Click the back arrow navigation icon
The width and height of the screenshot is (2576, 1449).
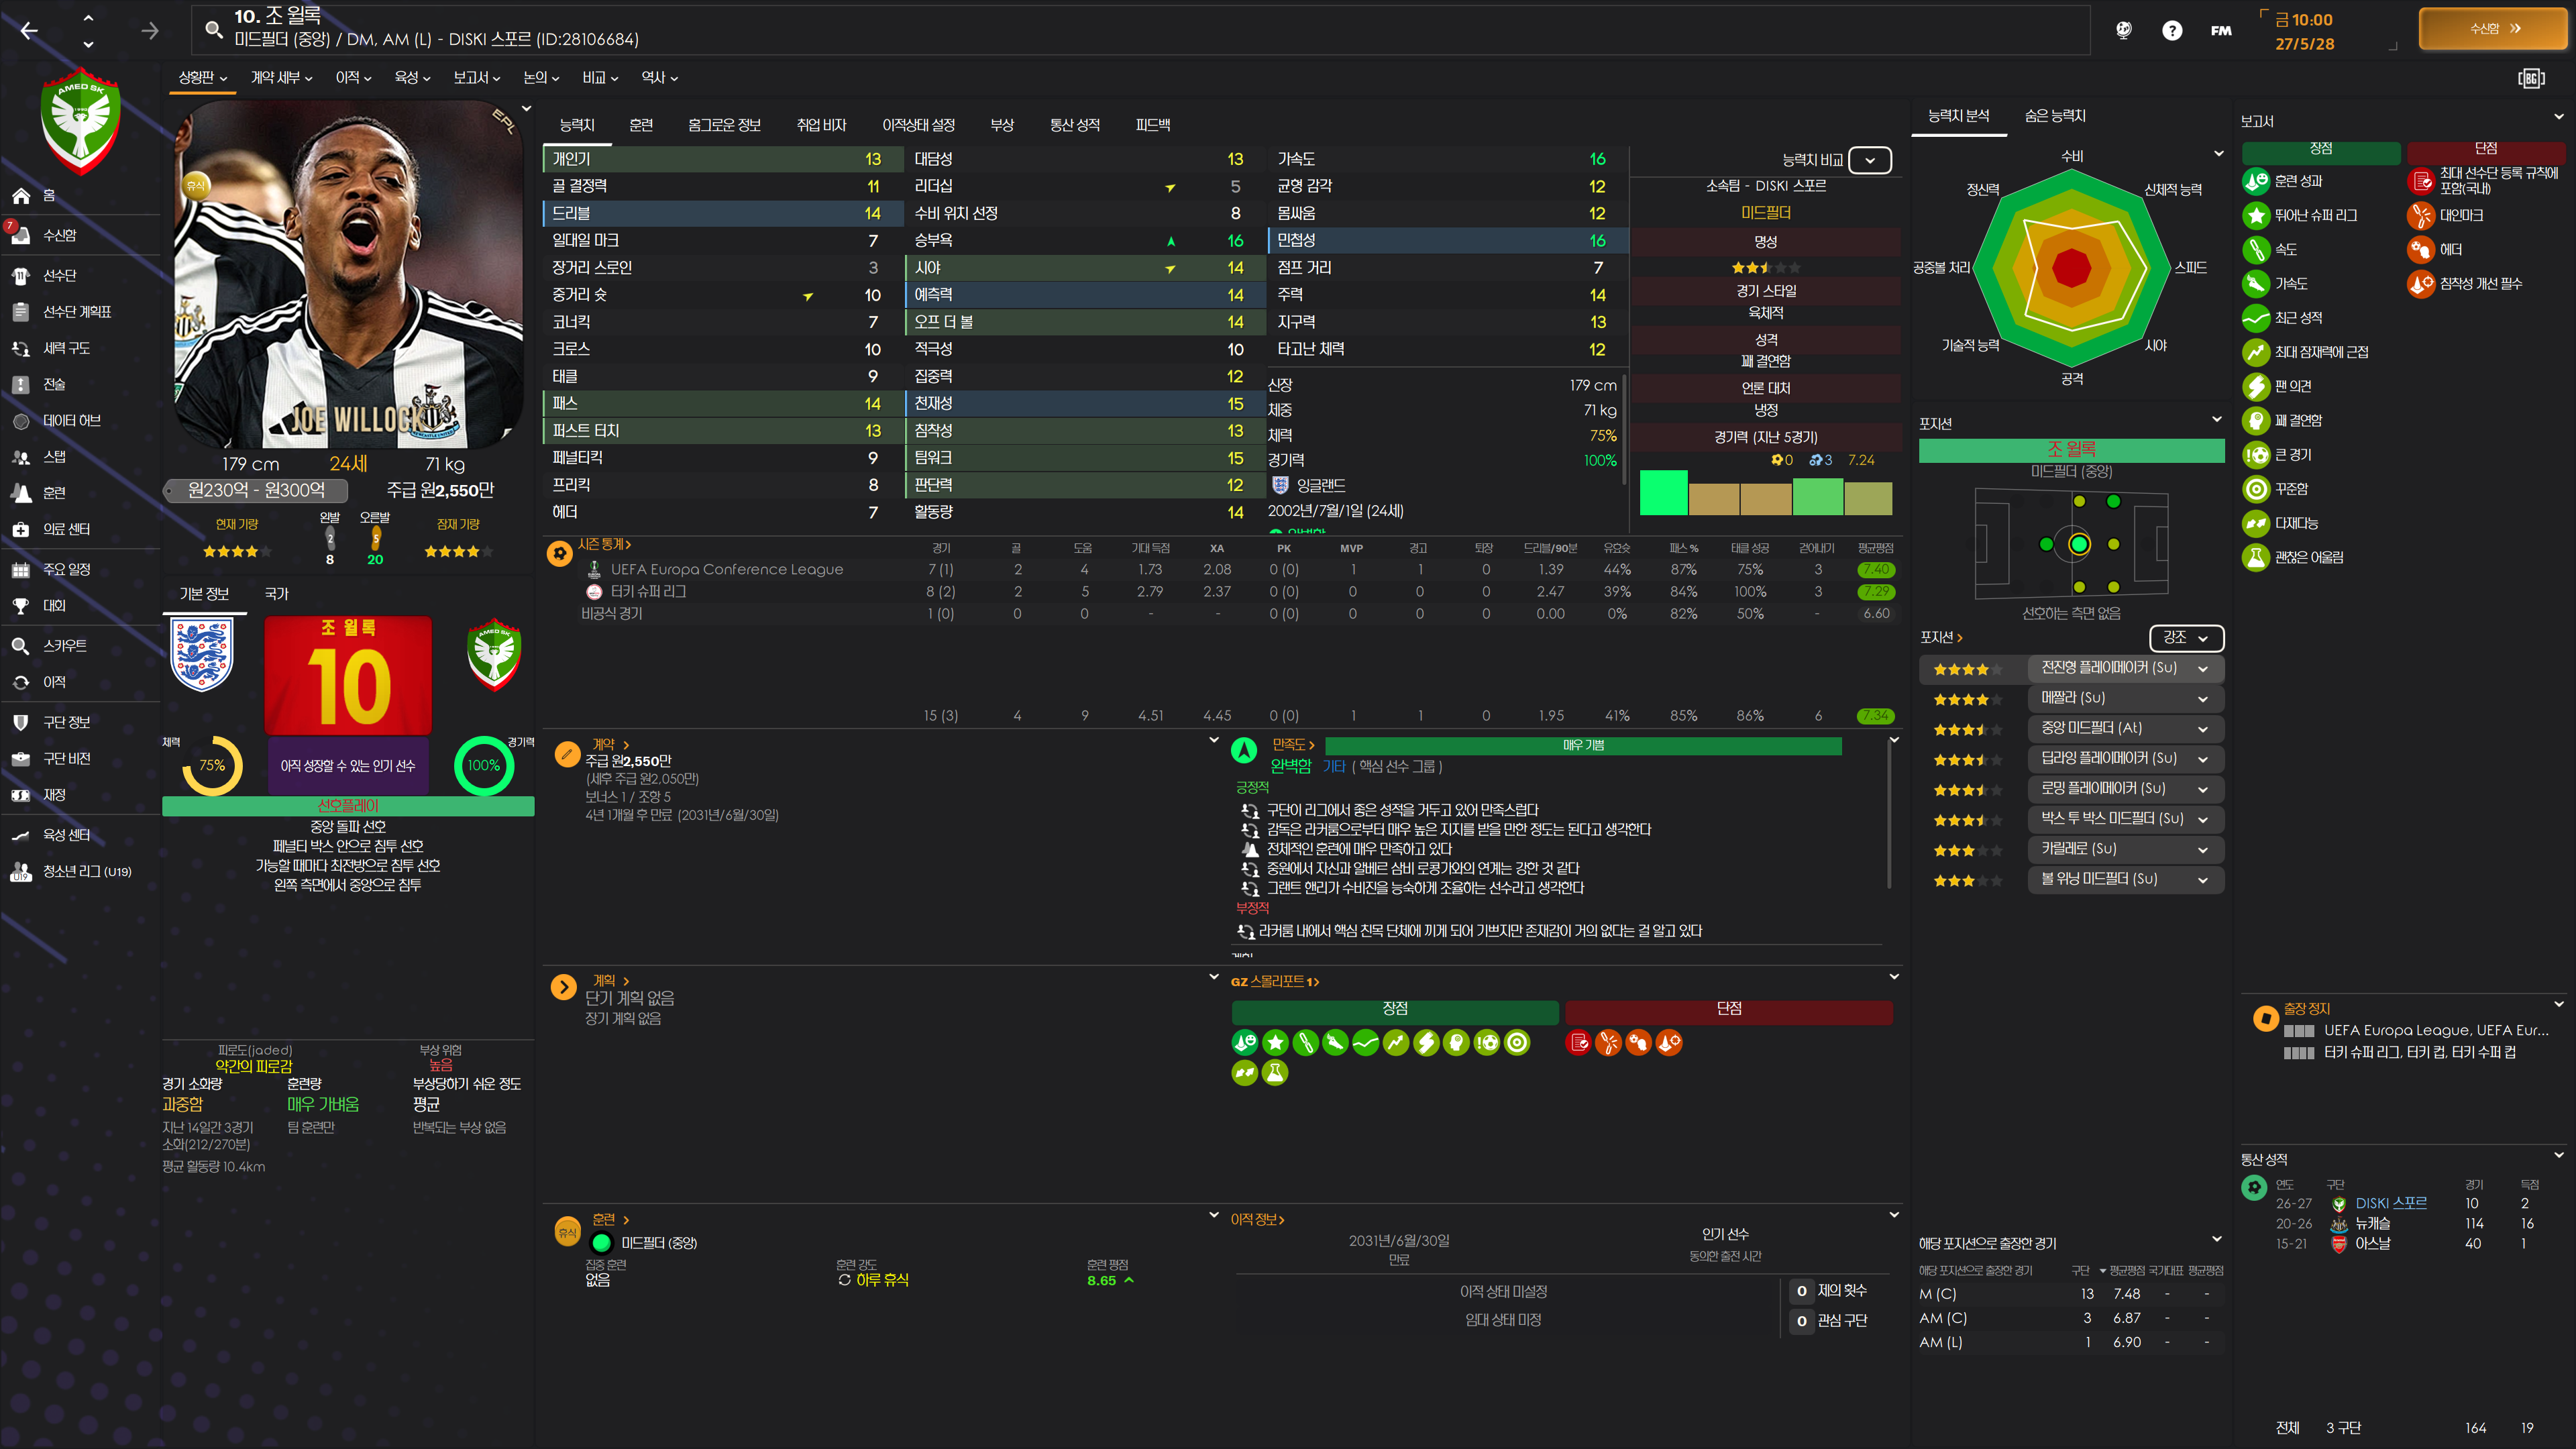(x=29, y=31)
